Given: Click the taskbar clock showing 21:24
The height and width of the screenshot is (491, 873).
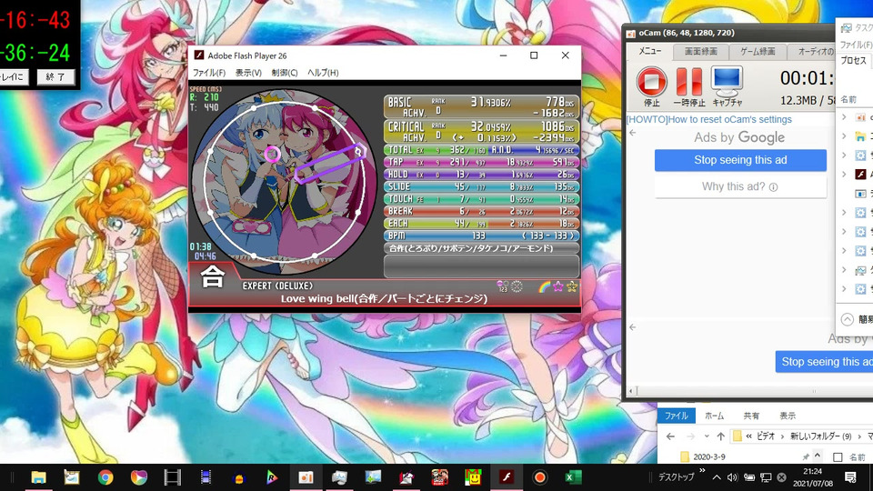Looking at the screenshot, I should tap(813, 477).
